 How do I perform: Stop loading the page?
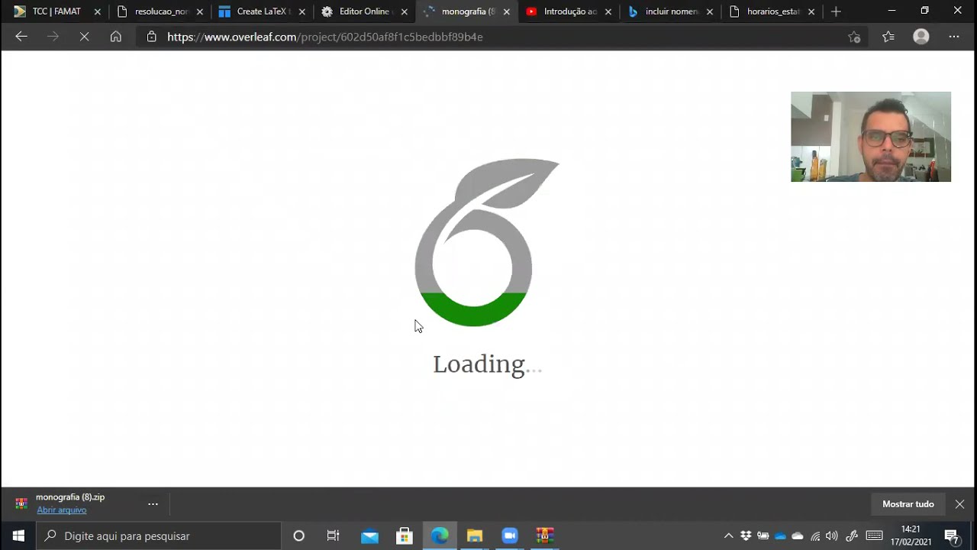84,37
